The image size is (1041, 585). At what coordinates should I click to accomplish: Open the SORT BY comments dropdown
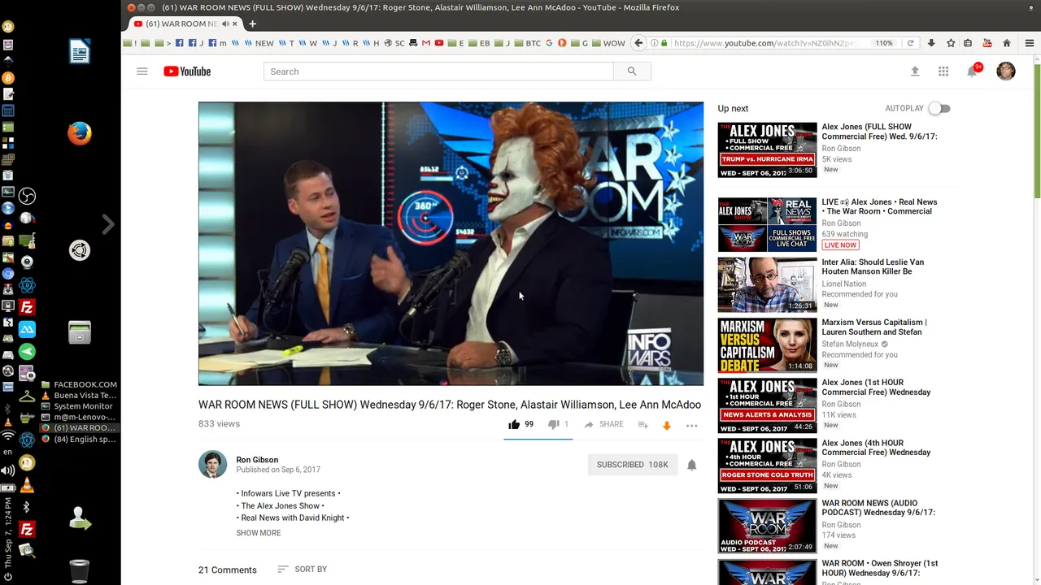(x=302, y=570)
